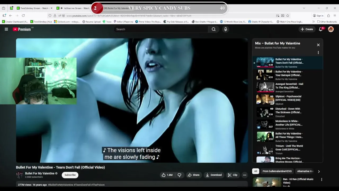Open the YouTube hamburger guide menu
The height and width of the screenshot is (191, 339).
6,29
